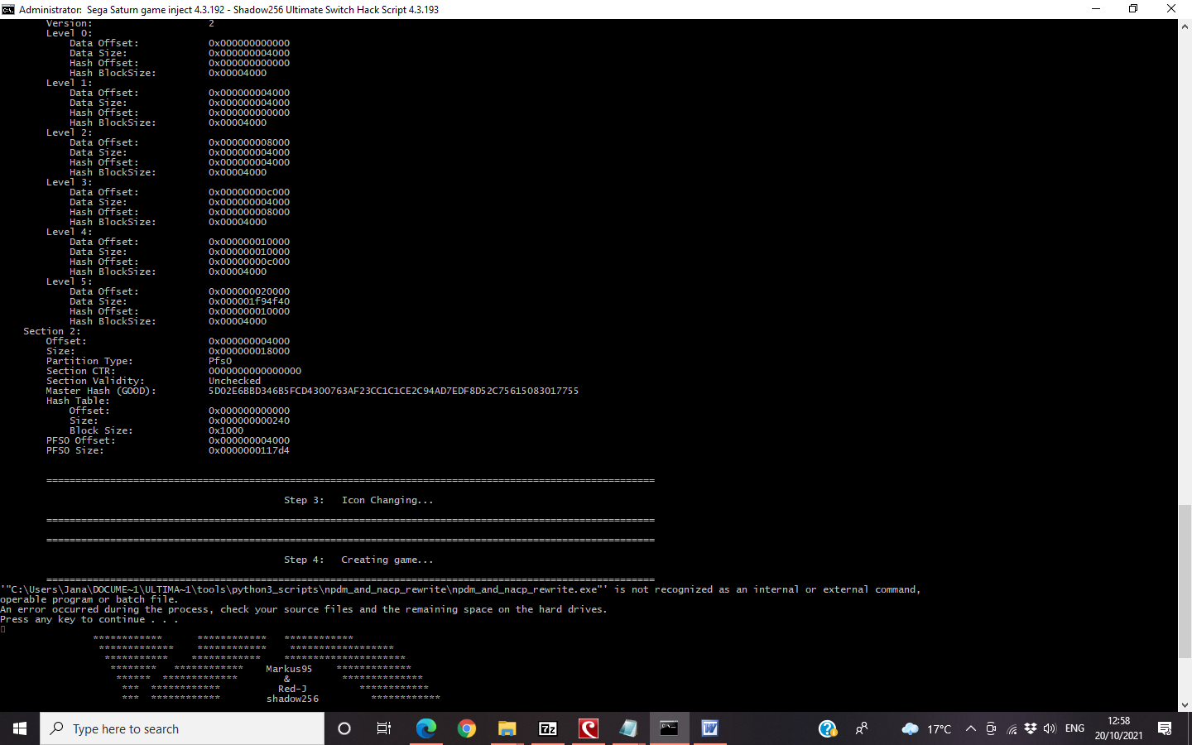Click the 'Red-J' credit text

[x=292, y=689]
